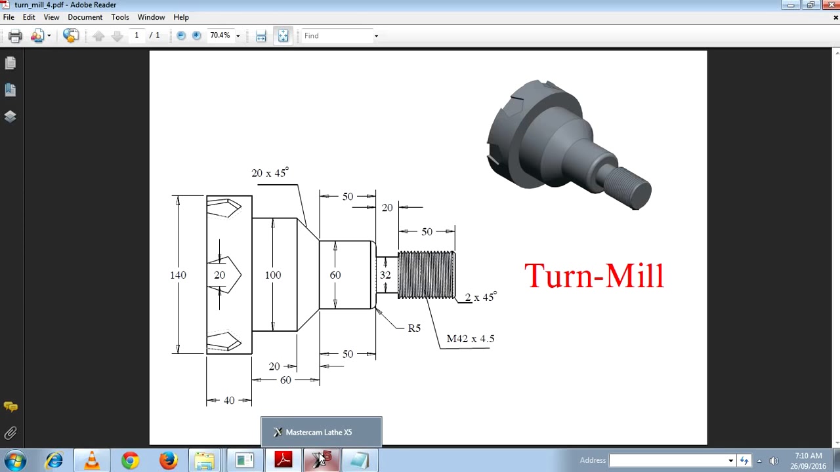Click the presentation app icon in taskbar

coord(244,461)
